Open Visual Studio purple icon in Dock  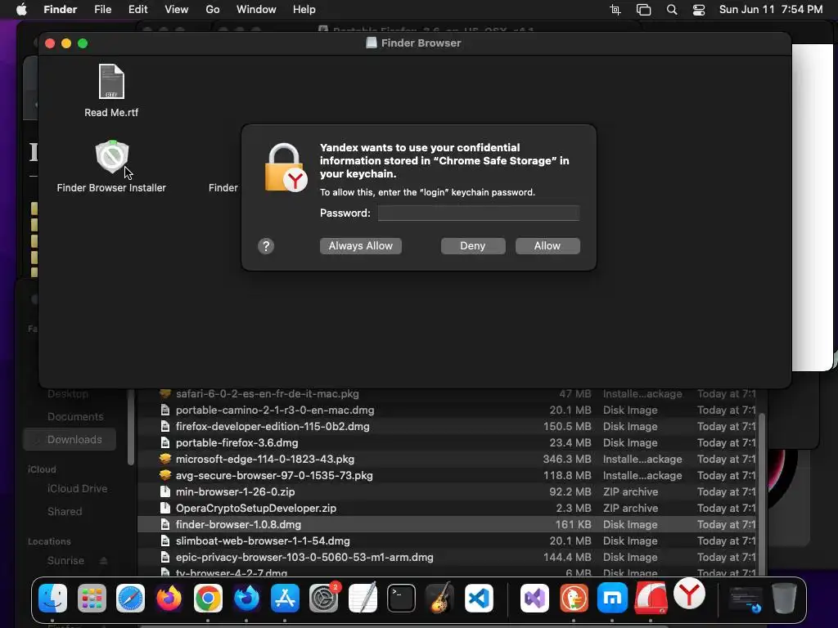pyautogui.click(x=535, y=598)
